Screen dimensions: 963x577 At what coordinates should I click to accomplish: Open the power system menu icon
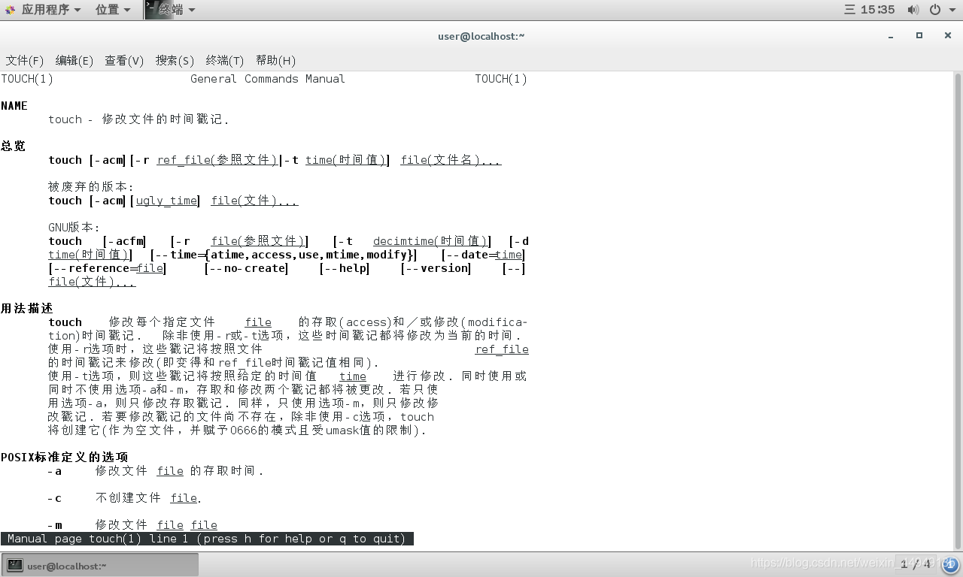tap(934, 10)
